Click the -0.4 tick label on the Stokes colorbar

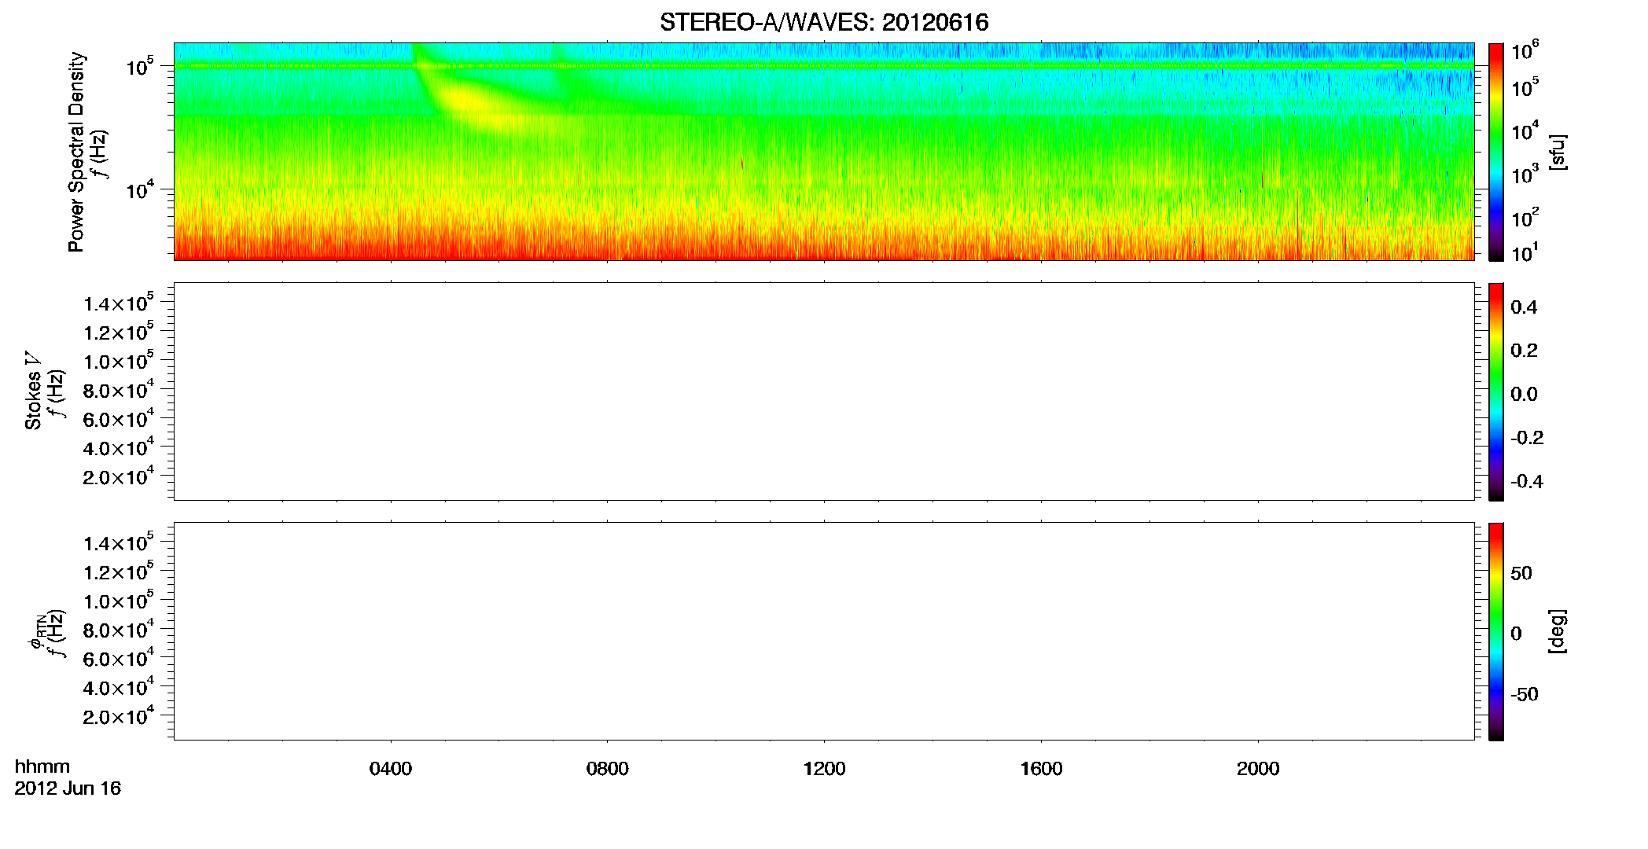pos(1527,482)
